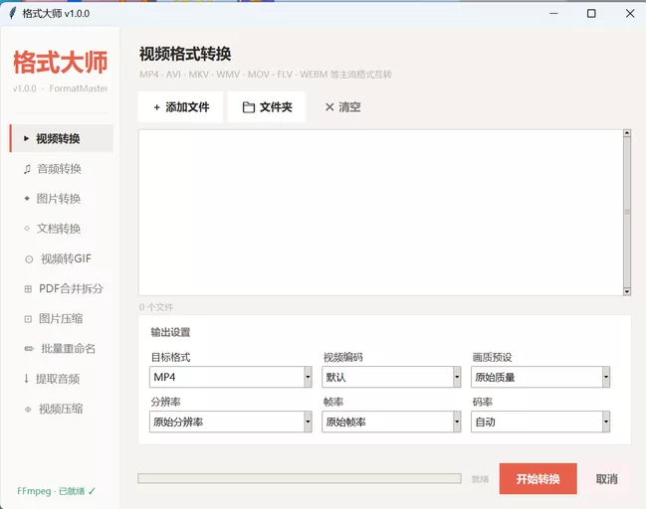This screenshot has width=646, height=509.
Task: Click the hollow diamond icon beside 文档转换
Action: click(x=27, y=229)
